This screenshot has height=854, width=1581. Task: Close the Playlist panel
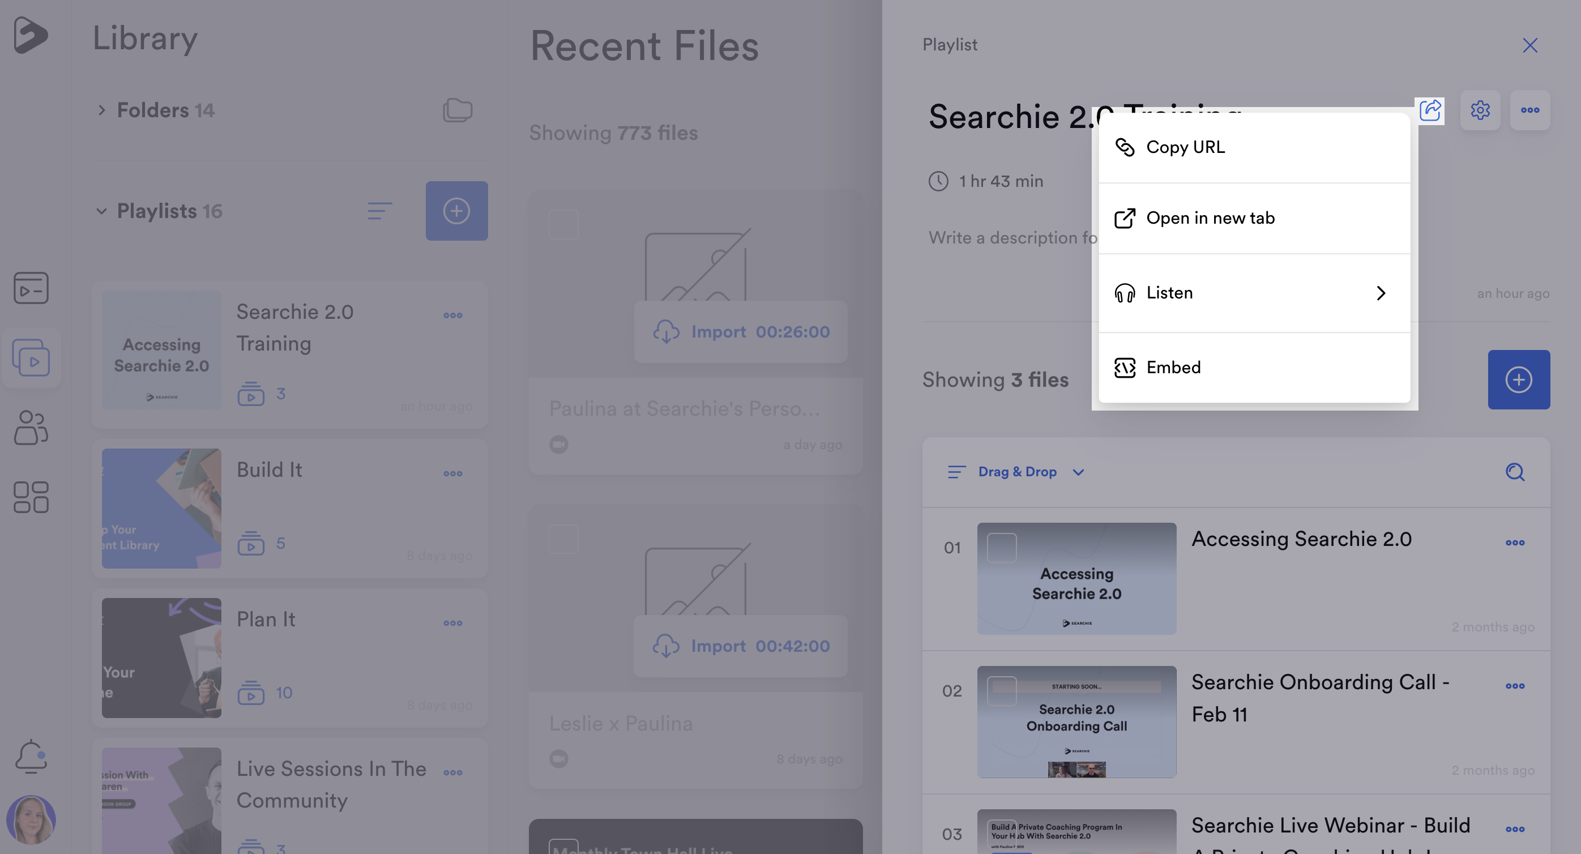pyautogui.click(x=1530, y=45)
